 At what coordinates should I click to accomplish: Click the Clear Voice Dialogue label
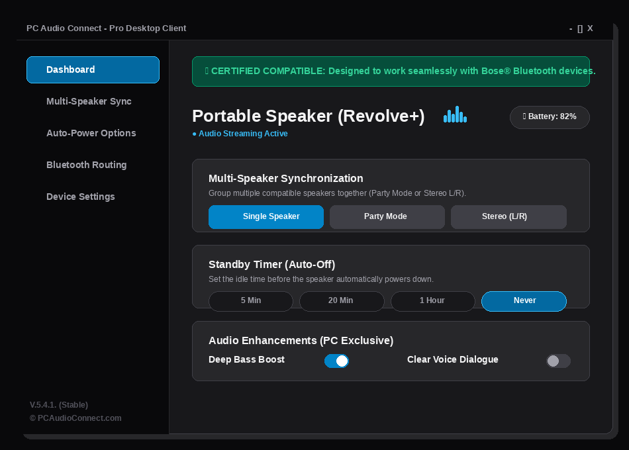(x=452, y=360)
